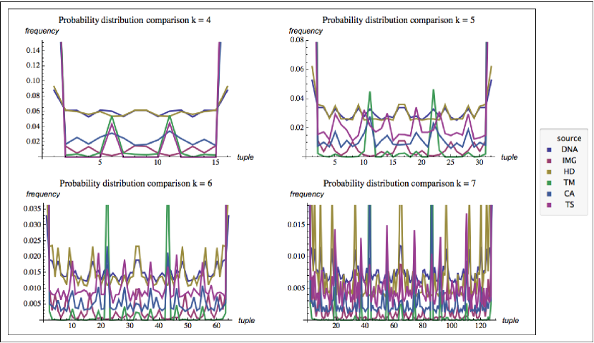The height and width of the screenshot is (343, 594).
Task: Select the HD legend label
Action: [x=570, y=171]
